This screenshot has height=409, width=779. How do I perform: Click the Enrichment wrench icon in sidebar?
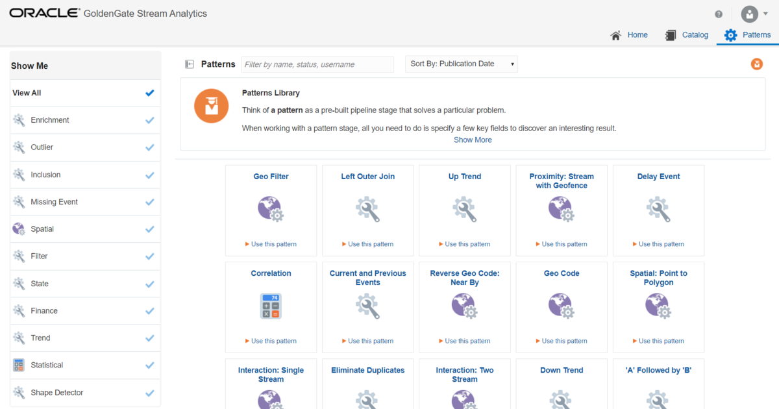click(x=19, y=120)
